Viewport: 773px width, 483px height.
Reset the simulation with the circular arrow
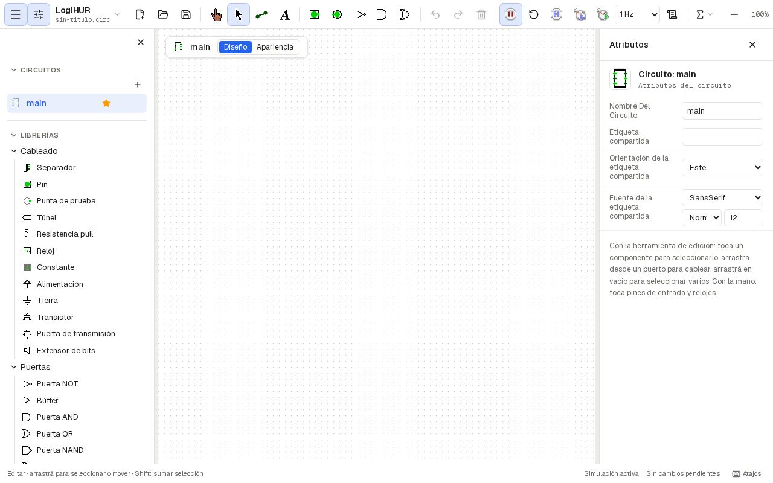[x=534, y=14]
